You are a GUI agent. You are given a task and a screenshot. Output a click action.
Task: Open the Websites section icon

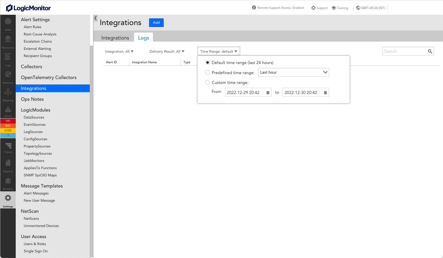pos(8,74)
